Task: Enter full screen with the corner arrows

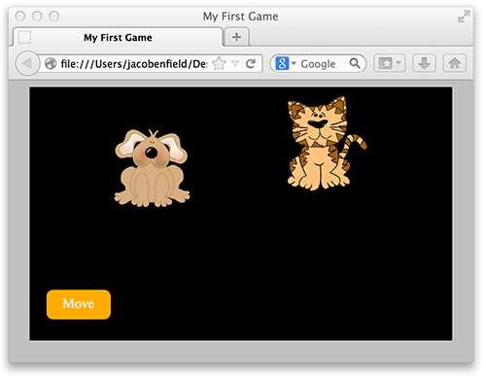Action: click(x=464, y=17)
